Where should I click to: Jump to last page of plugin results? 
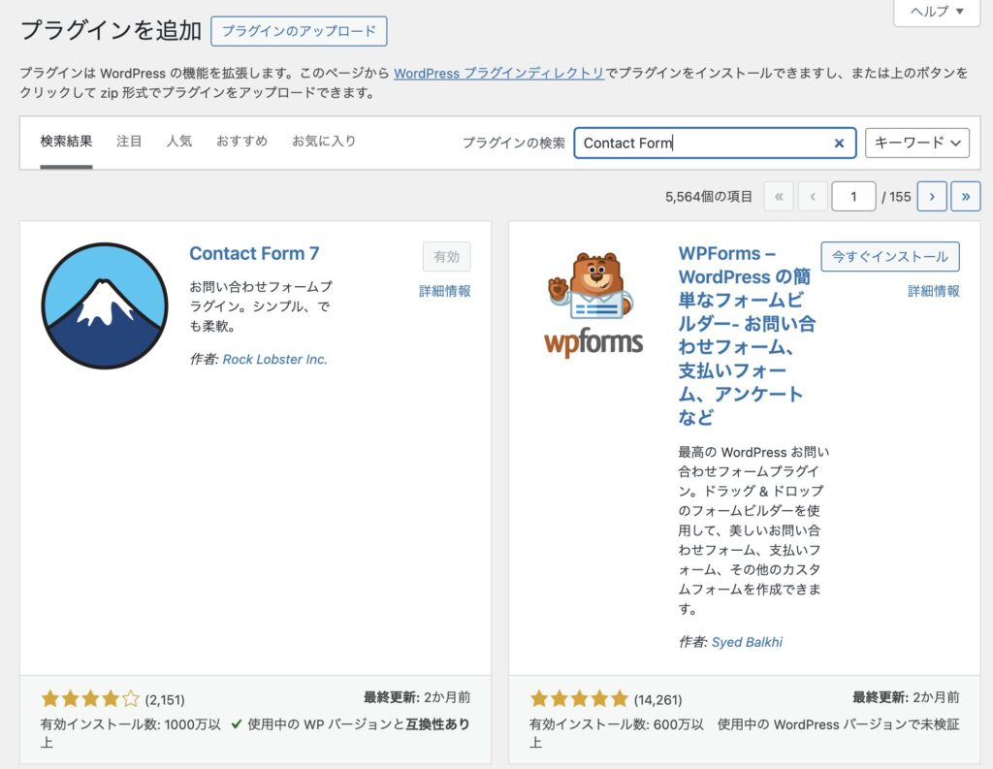[x=965, y=196]
